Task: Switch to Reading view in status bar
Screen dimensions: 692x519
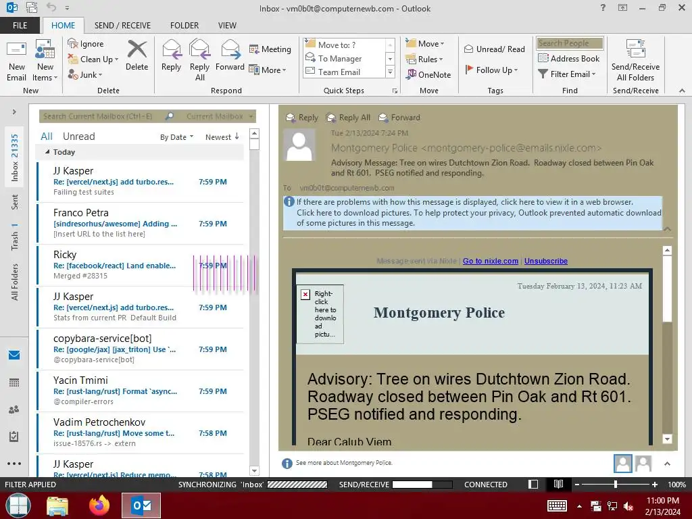Action: pos(558,484)
